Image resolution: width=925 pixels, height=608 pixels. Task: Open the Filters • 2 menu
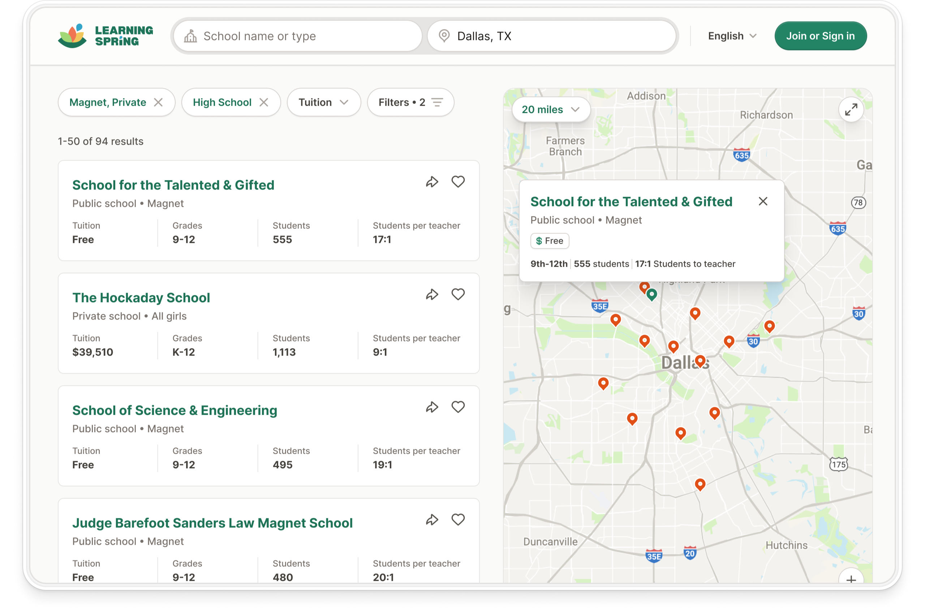pyautogui.click(x=410, y=102)
